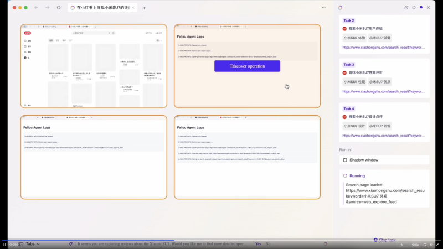The height and width of the screenshot is (249, 443).
Task: Click the Takeover operation button
Action: click(247, 66)
